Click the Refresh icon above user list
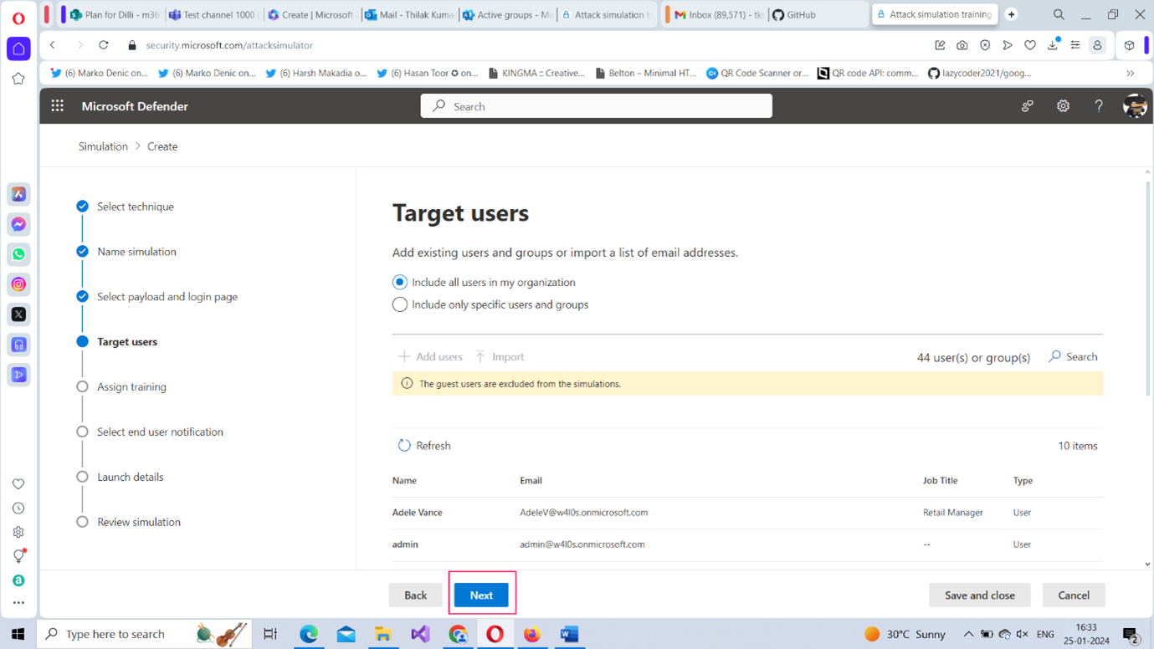Viewport: 1154px width, 649px height. [x=404, y=446]
